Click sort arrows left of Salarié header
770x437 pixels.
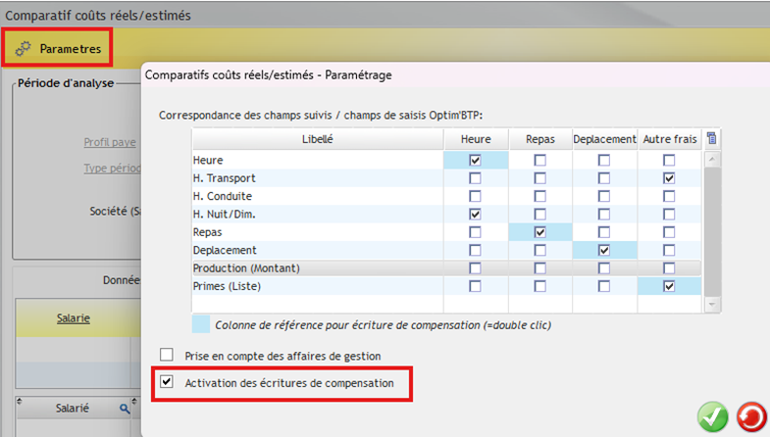click(x=20, y=401)
